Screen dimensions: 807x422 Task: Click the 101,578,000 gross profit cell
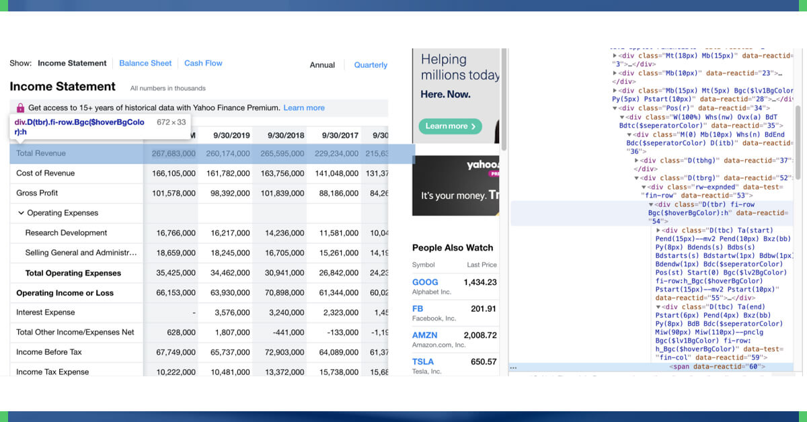point(174,194)
